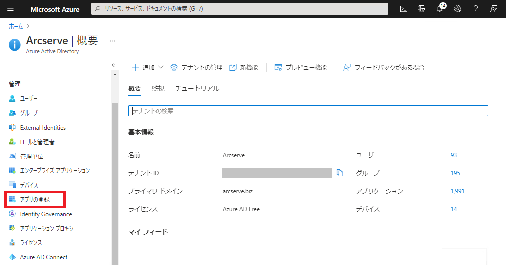Click the sidebar scrollbar thumb
Image resolution: width=506 pixels, height=265 pixels.
pyautogui.click(x=115, y=184)
